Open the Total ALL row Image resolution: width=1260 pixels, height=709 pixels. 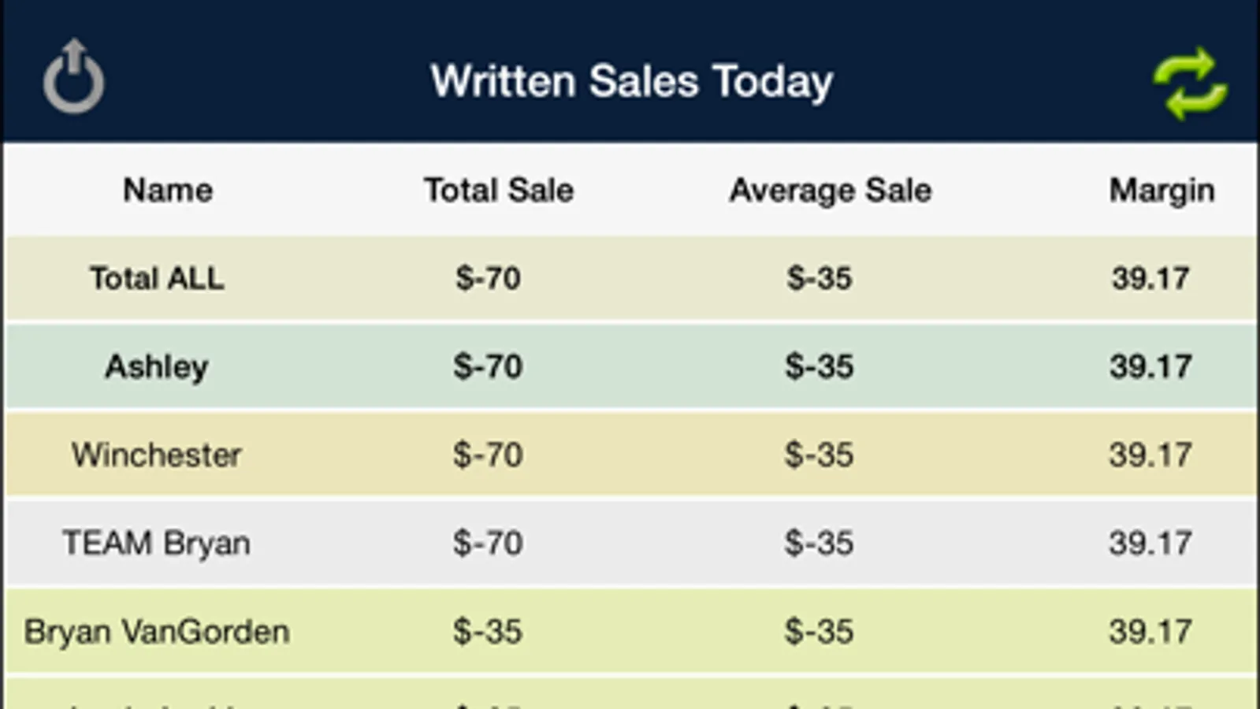click(x=157, y=279)
